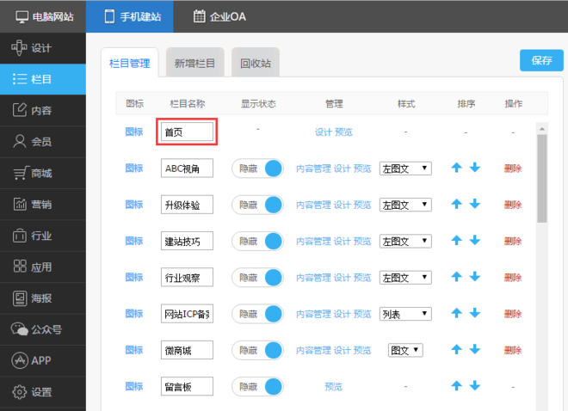
Task: Move 建站技巧 row up
Action: coord(456,240)
